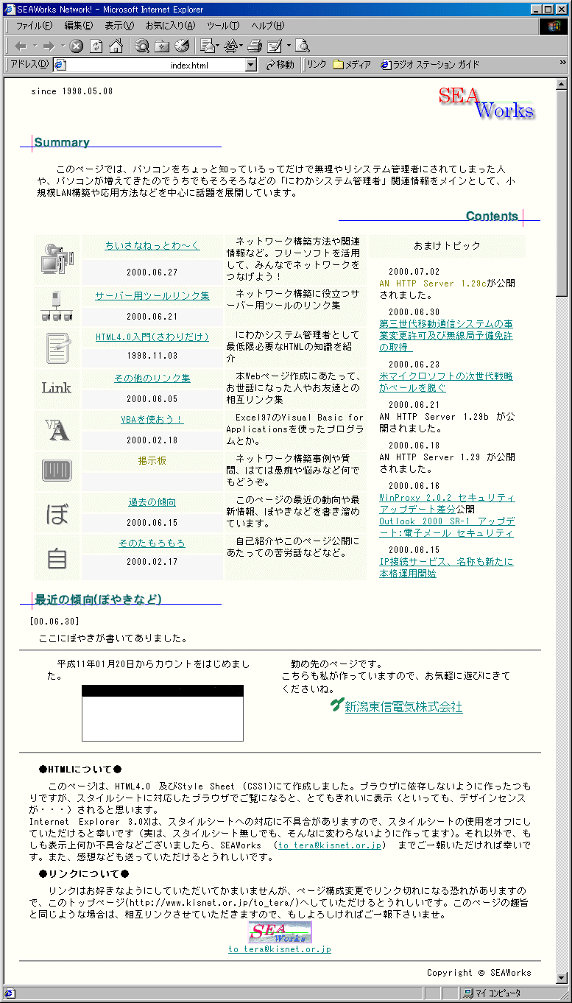572x1003 pixels.
Task: Click the 自 image beside そのたもろもろ
Action: tap(57, 557)
